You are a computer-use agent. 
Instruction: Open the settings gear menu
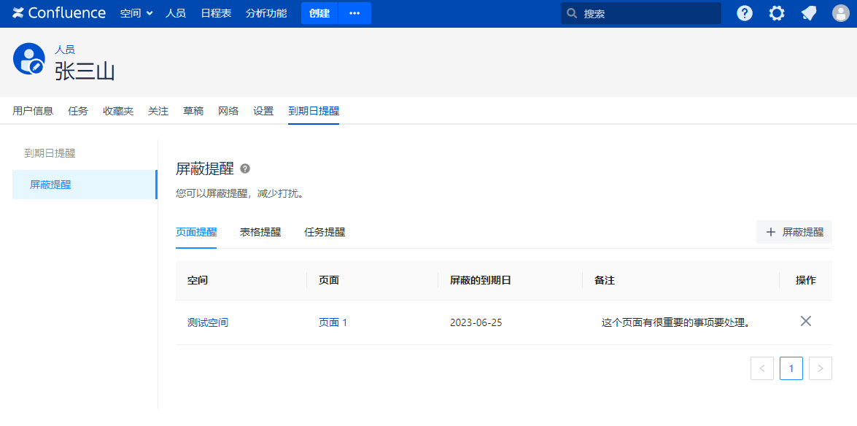tap(777, 13)
